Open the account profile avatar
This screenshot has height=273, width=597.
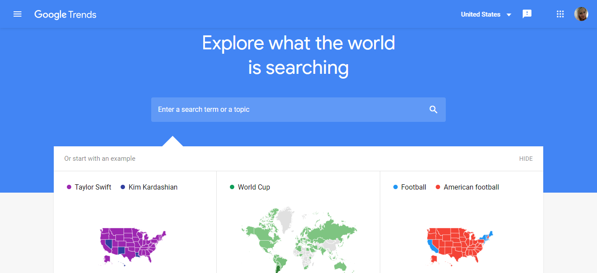(x=581, y=14)
